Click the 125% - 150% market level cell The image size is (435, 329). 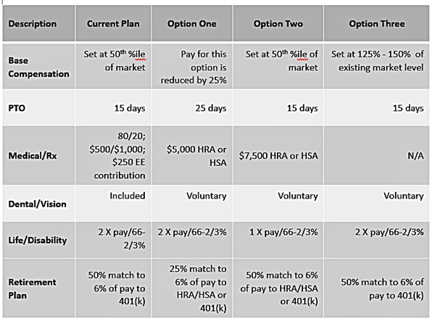pyautogui.click(x=377, y=60)
